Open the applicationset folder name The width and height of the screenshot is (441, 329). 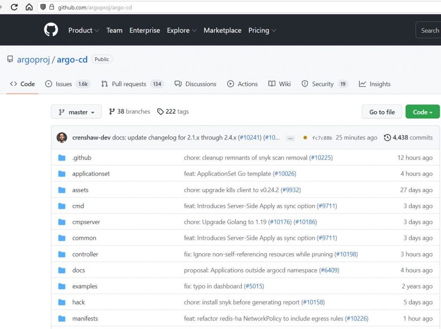pos(91,174)
